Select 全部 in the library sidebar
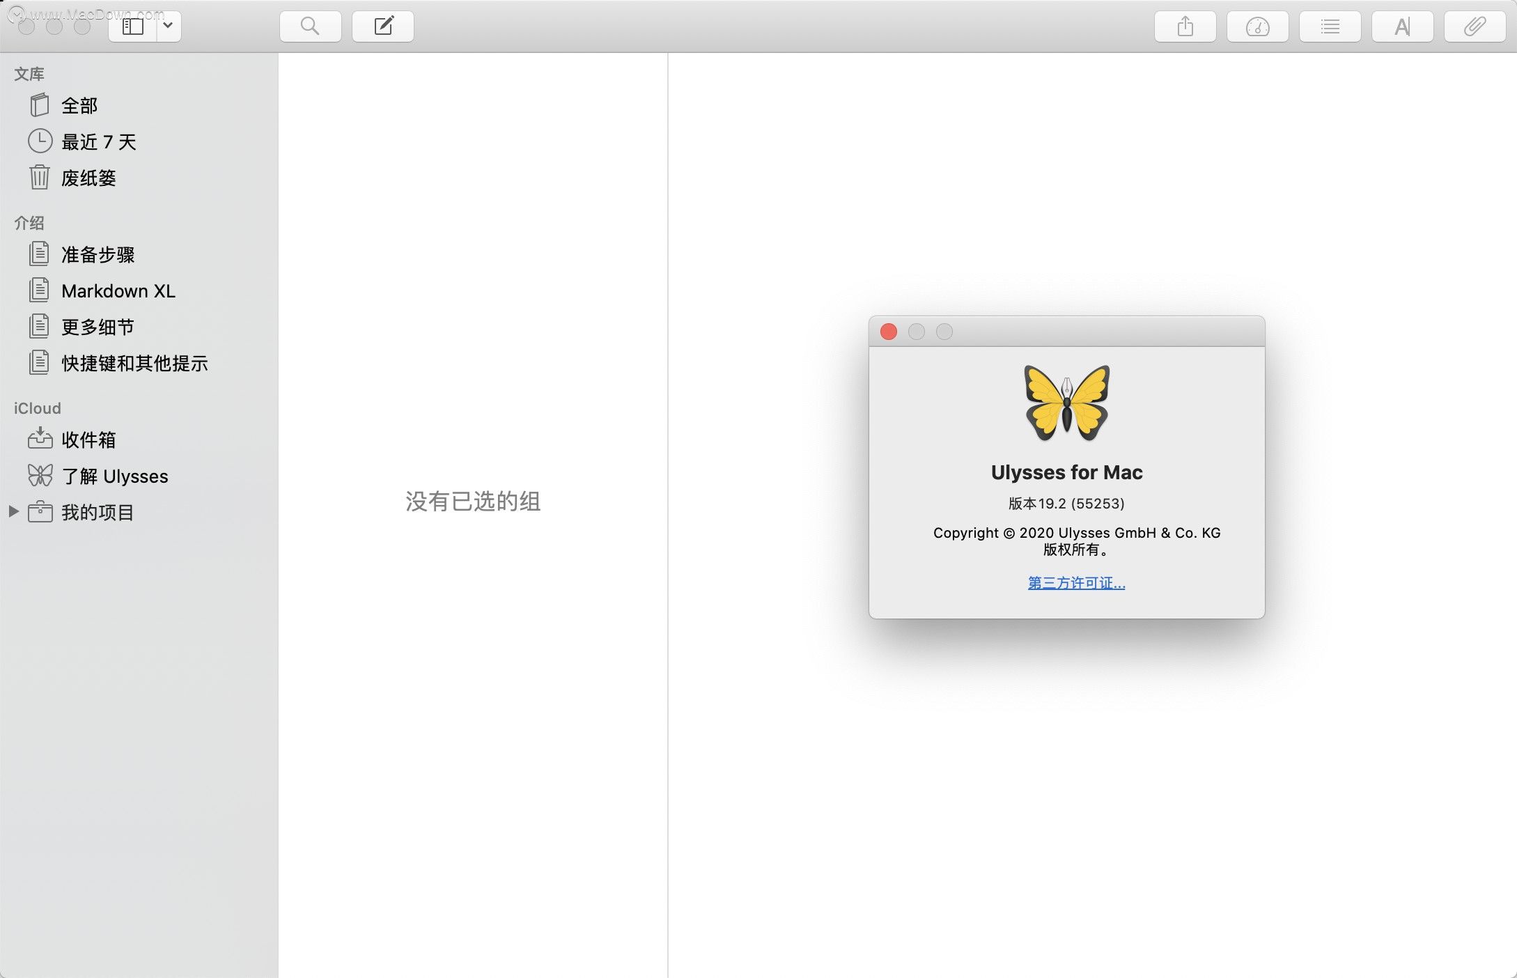The width and height of the screenshot is (1517, 978). tap(139, 106)
